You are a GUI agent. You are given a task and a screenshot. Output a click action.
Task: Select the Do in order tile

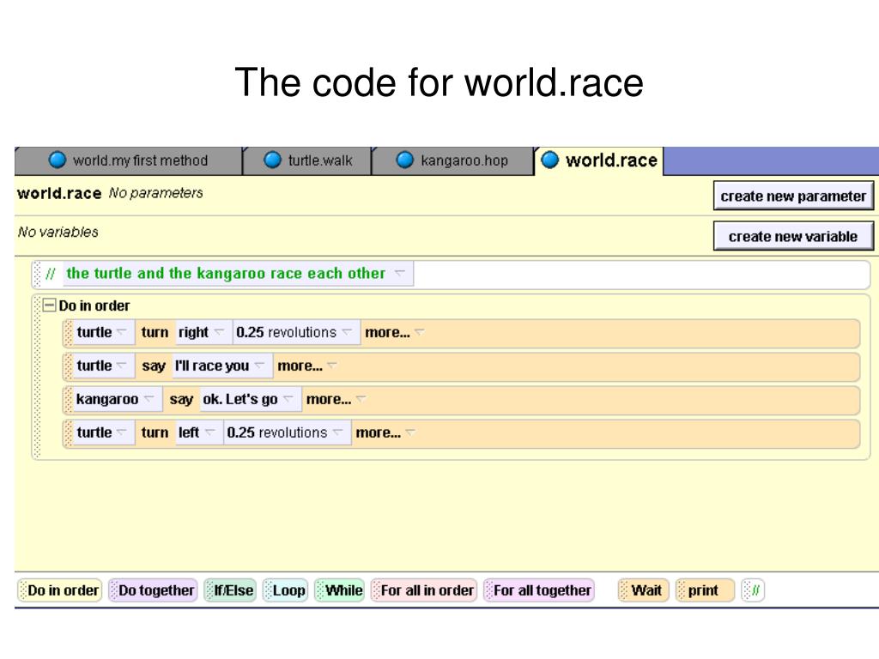(60, 590)
